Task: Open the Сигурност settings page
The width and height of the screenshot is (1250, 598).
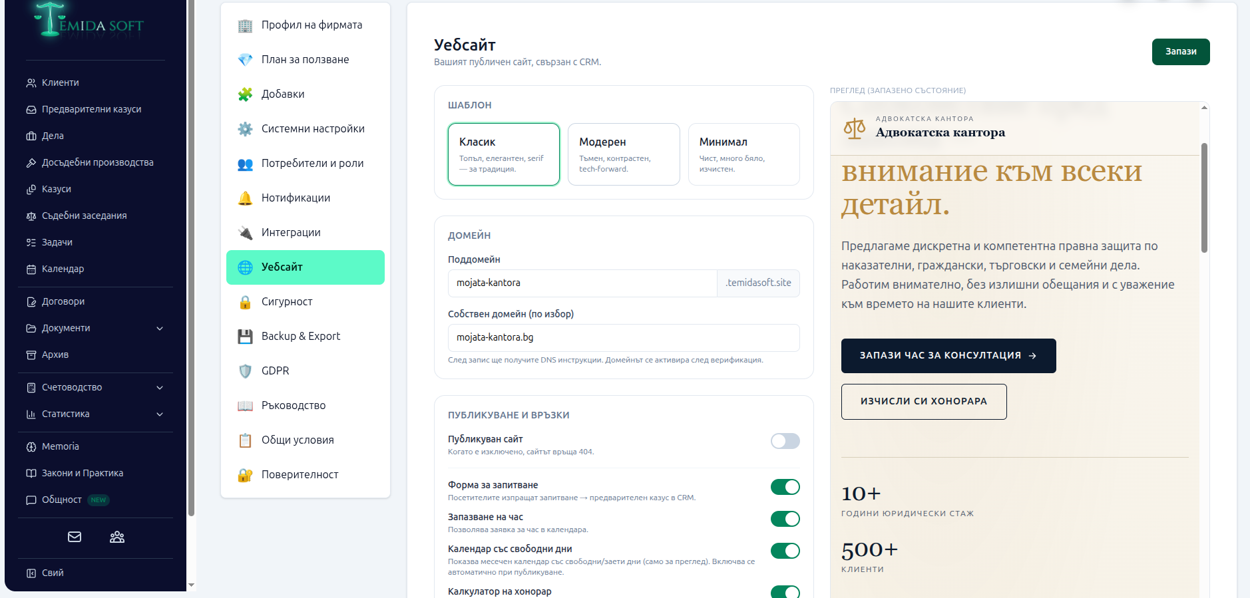Action: [306, 302]
